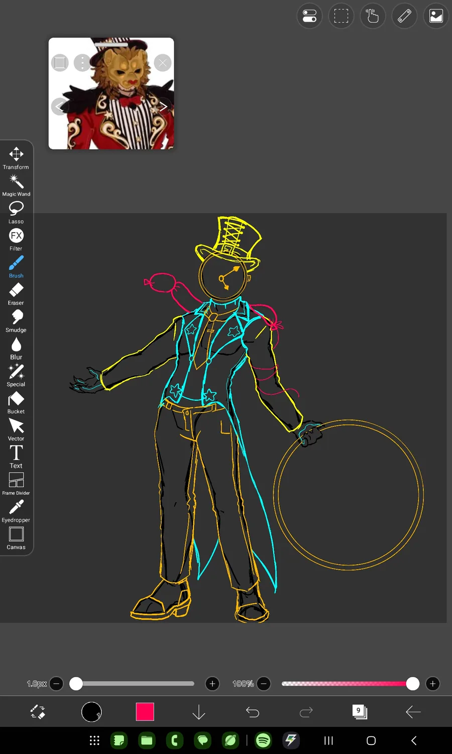Click the brush thickness slider

tap(132, 684)
